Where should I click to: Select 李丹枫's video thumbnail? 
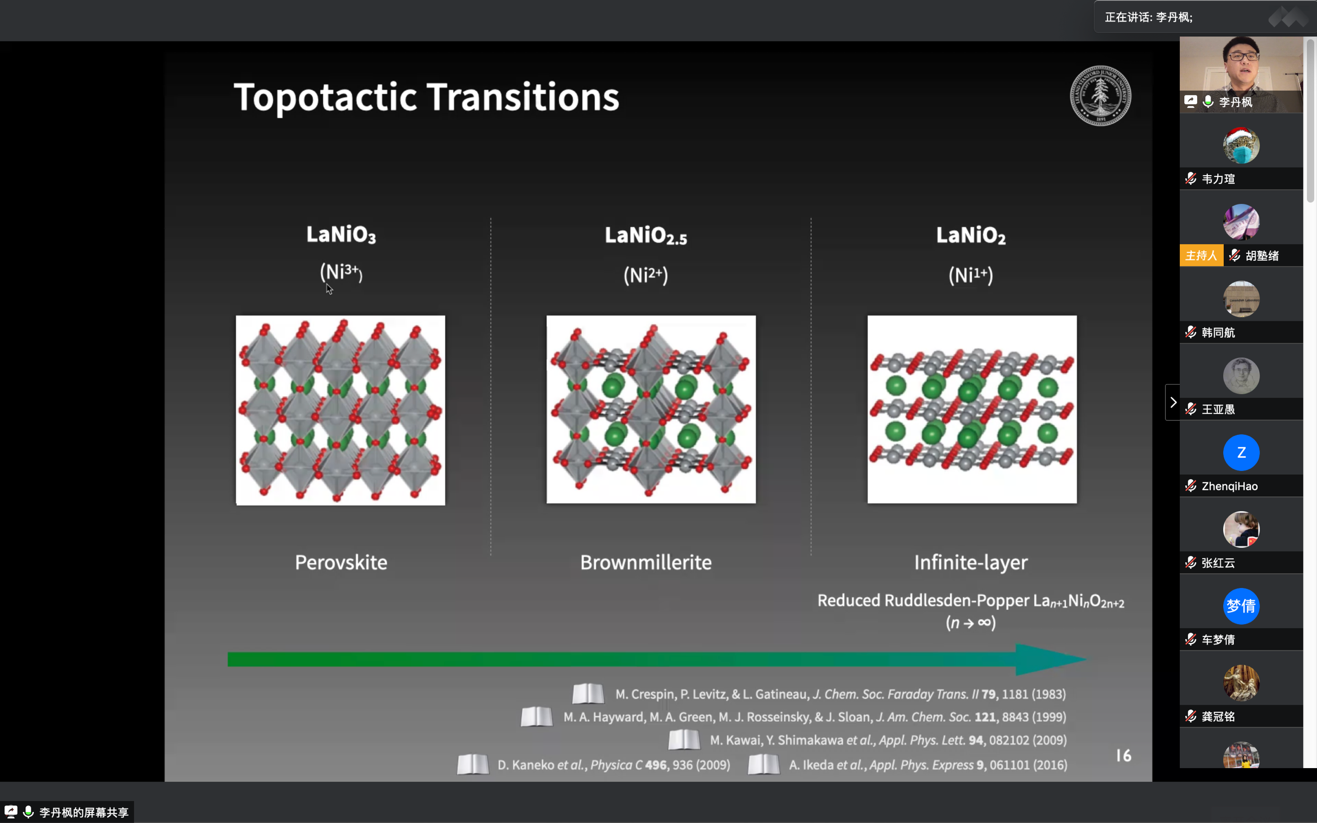pyautogui.click(x=1241, y=68)
